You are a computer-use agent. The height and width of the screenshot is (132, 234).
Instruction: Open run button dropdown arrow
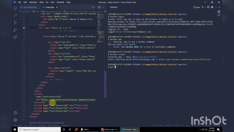coord(95,7)
